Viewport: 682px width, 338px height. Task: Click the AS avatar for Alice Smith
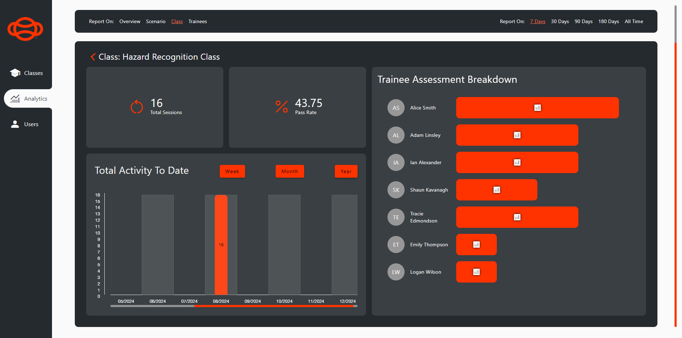(396, 108)
